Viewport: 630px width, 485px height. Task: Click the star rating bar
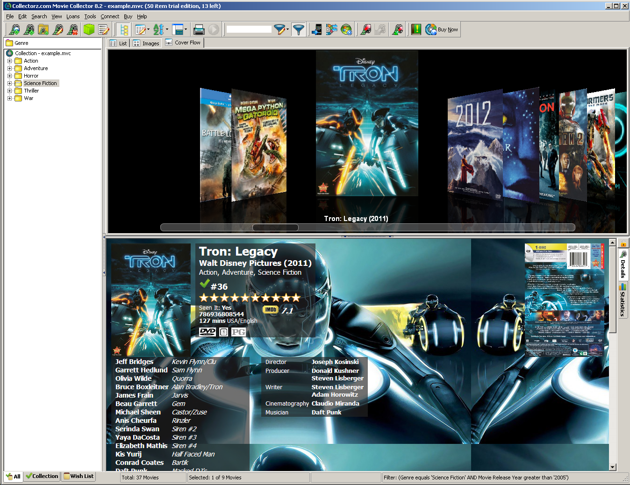[x=250, y=298]
